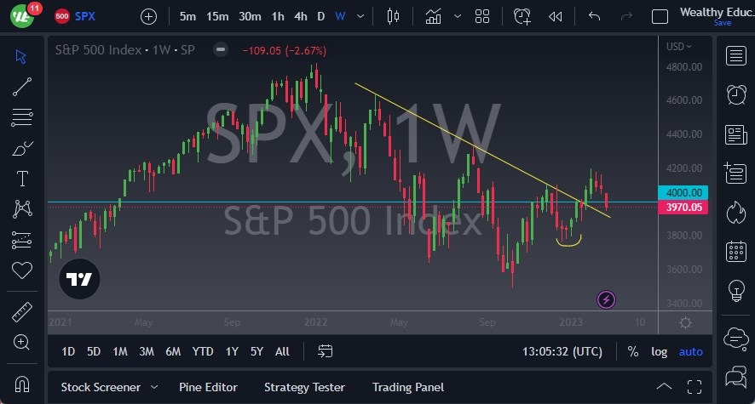This screenshot has height=404, width=755.
Task: Click the zoom in magnifier tool
Action: 22,342
